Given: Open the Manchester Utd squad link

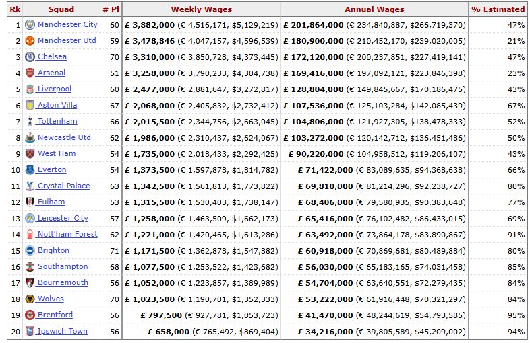Looking at the screenshot, I should point(67,40).
